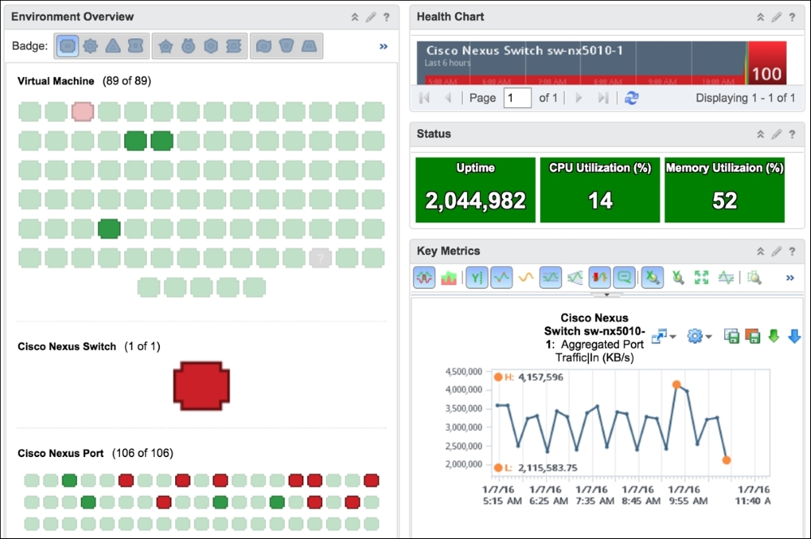Select the gray question-mark virtual machine
This screenshot has height=539, width=811.
(x=320, y=258)
